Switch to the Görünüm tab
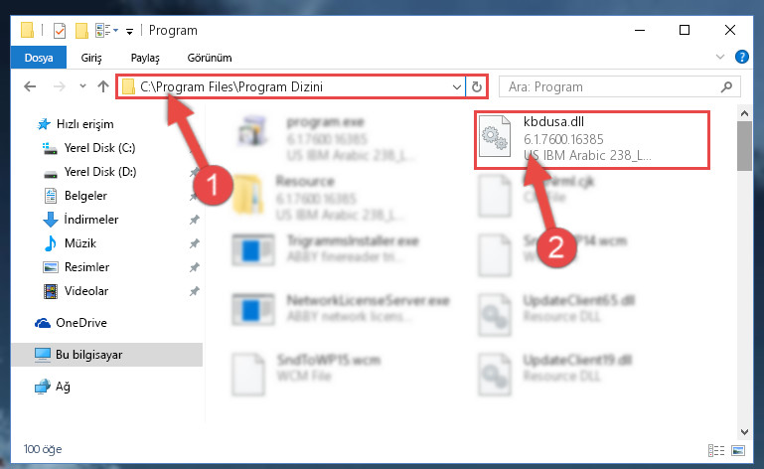This screenshot has height=469, width=764. [x=210, y=58]
